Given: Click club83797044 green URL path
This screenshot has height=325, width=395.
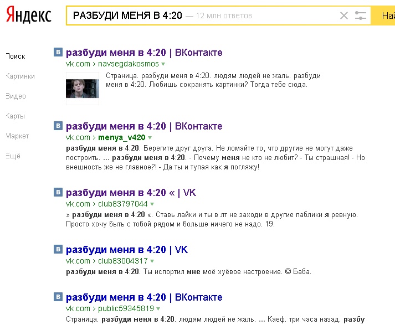Looking at the screenshot, I should click(123, 204).
